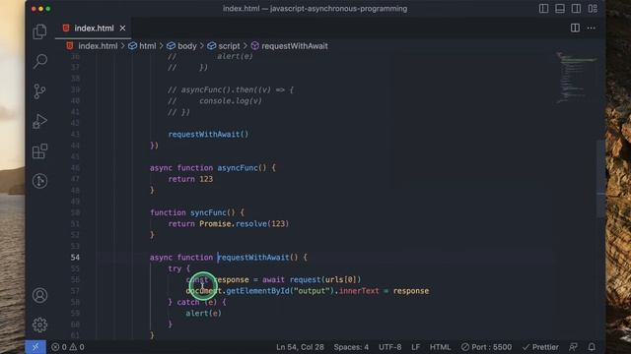Open the Customize Layout icon
Screen dimensions: 631x354
(x=593, y=9)
